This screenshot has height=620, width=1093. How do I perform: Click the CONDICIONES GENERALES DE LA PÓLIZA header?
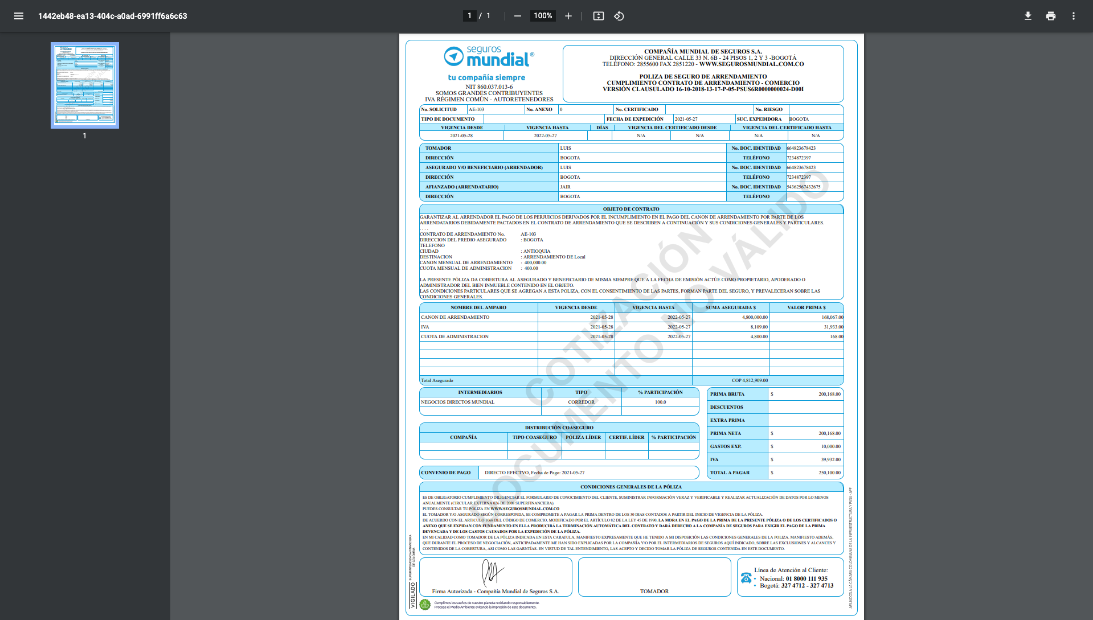point(631,487)
